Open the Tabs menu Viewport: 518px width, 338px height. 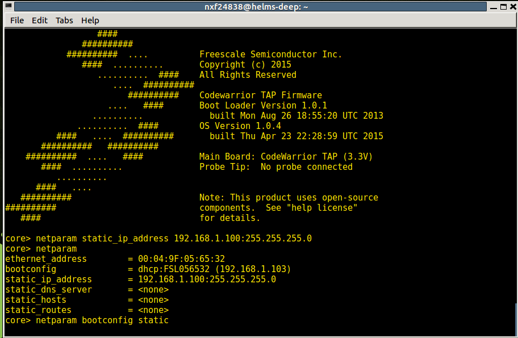64,20
